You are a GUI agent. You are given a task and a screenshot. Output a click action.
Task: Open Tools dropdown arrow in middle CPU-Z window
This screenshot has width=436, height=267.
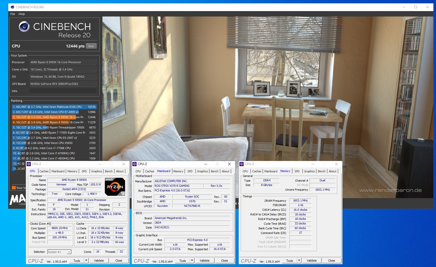pos(192,261)
